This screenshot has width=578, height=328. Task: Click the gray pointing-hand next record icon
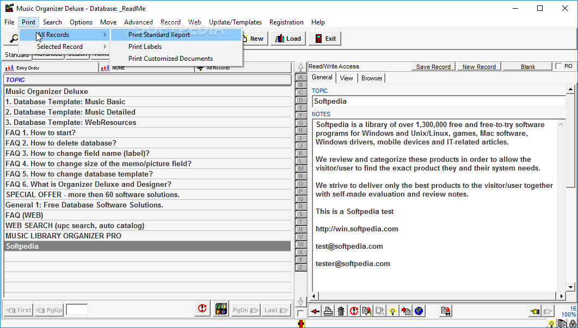click(x=548, y=312)
